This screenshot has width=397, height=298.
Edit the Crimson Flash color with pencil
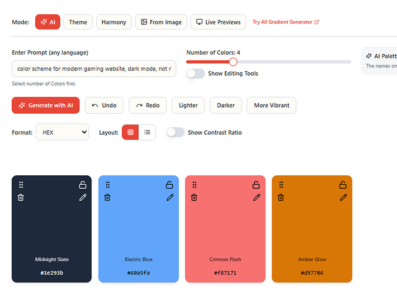tap(257, 198)
